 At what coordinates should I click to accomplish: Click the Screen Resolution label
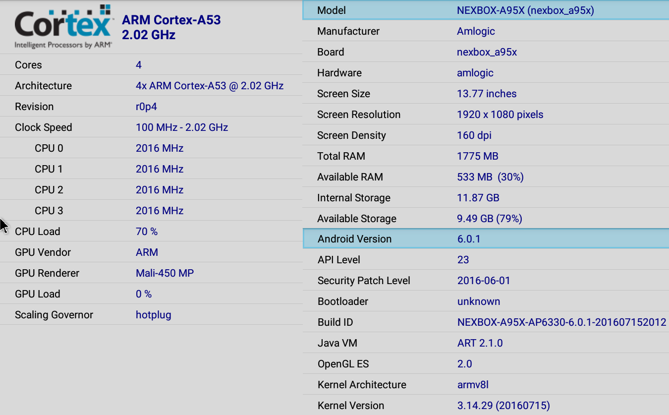359,115
